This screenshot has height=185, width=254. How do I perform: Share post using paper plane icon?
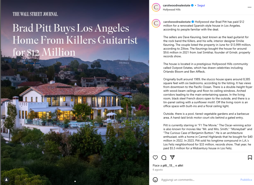click(x=172, y=157)
